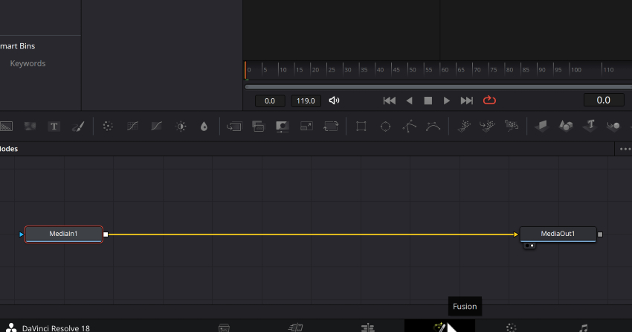The width and height of the screenshot is (632, 332).
Task: Open Nodes panel options menu
Action: tap(625, 149)
